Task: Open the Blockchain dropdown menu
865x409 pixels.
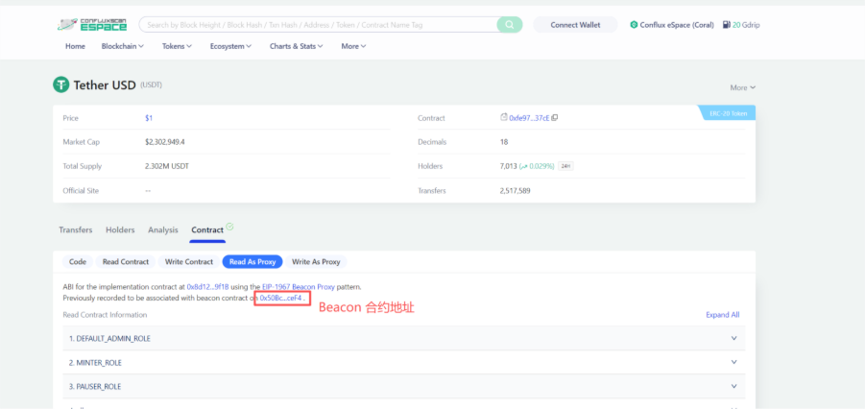Action: tap(122, 46)
